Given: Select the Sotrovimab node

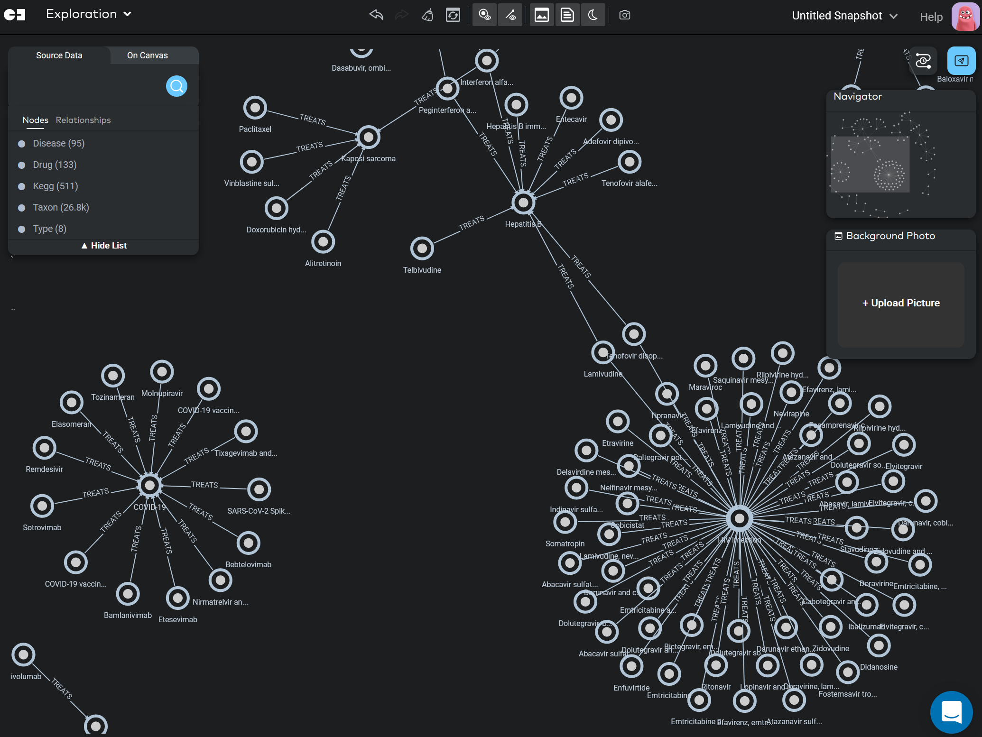Looking at the screenshot, I should coord(42,506).
